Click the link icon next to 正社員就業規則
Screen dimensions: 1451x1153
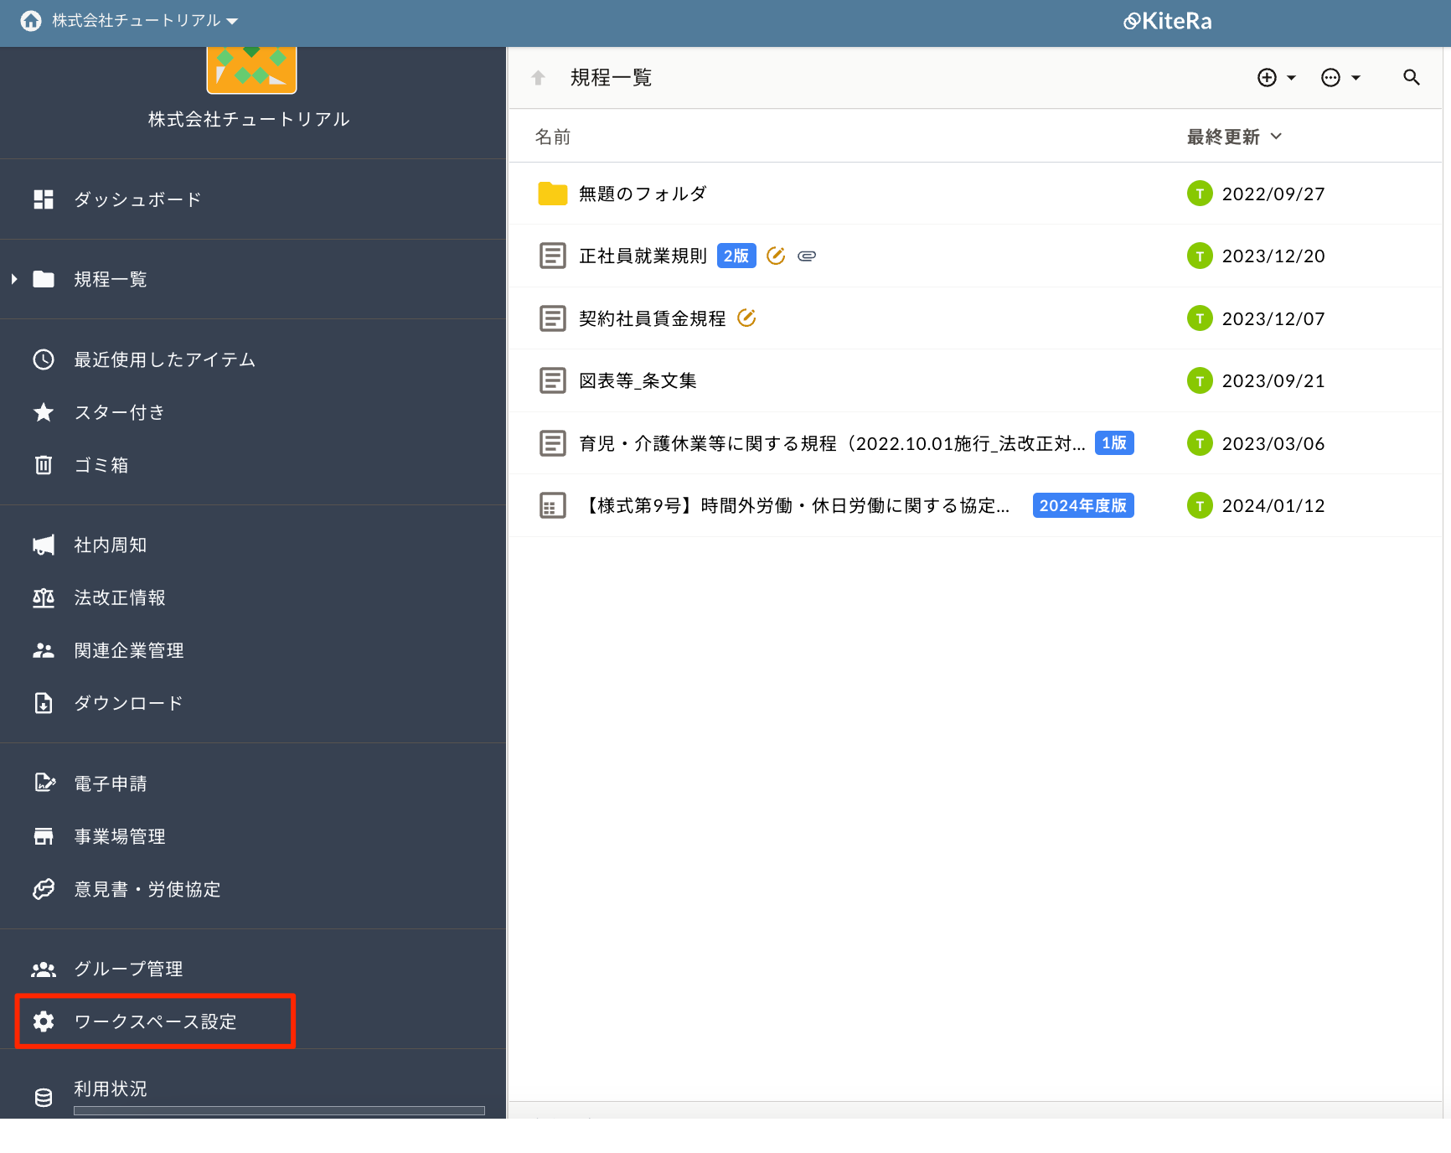(807, 256)
